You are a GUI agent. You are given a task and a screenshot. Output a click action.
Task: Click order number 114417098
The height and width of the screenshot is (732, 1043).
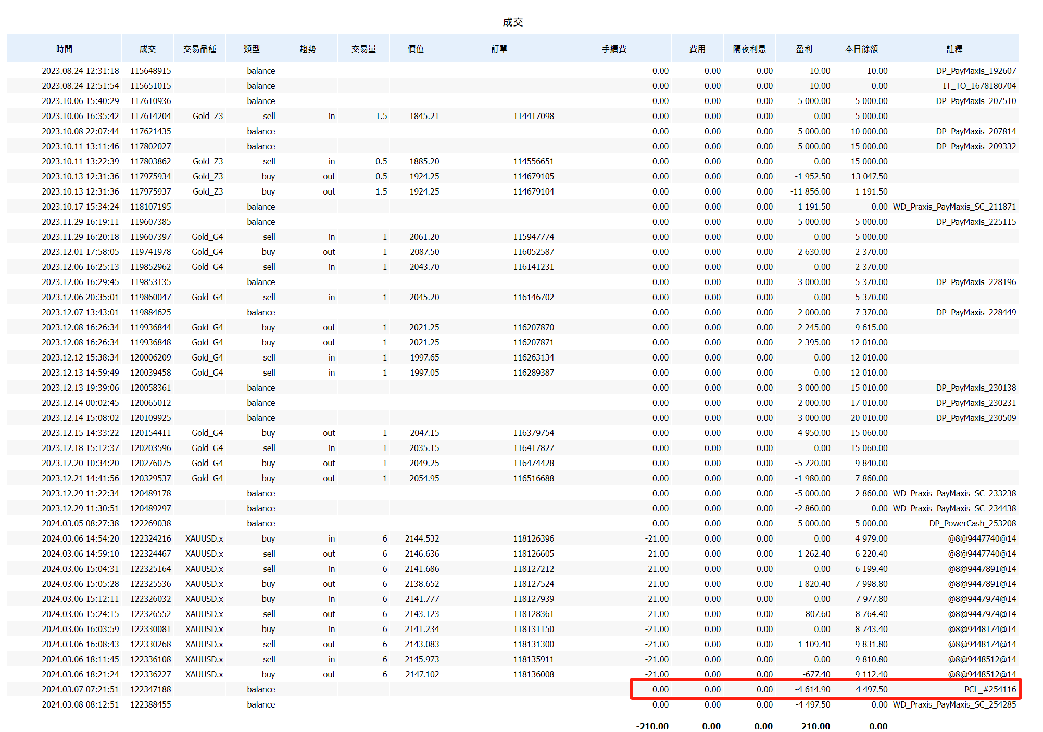pyautogui.click(x=533, y=116)
